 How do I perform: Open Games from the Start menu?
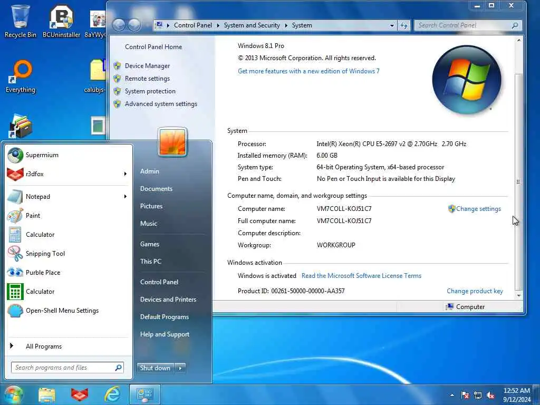(149, 244)
